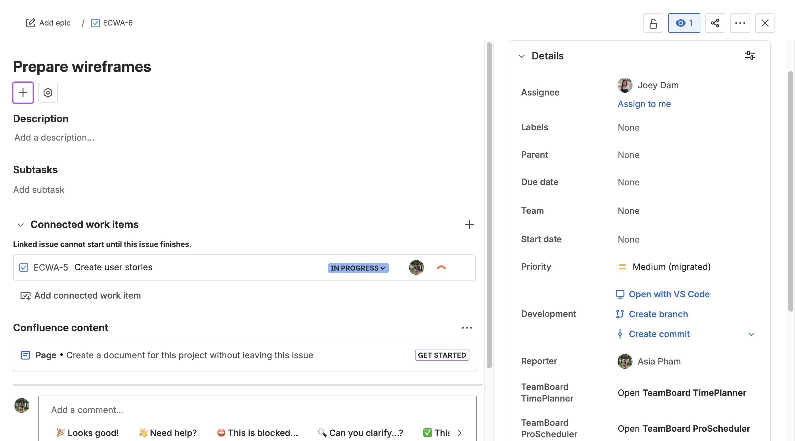
Task: Click the ECWA-5 task checkbox icon
Action: click(x=24, y=267)
